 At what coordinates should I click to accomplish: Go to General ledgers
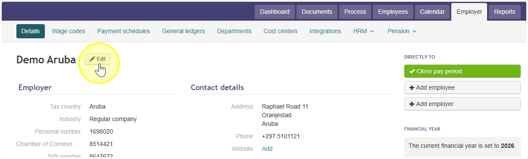[x=184, y=31]
